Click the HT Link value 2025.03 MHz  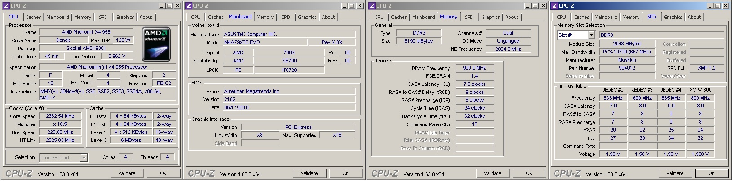click(x=60, y=140)
